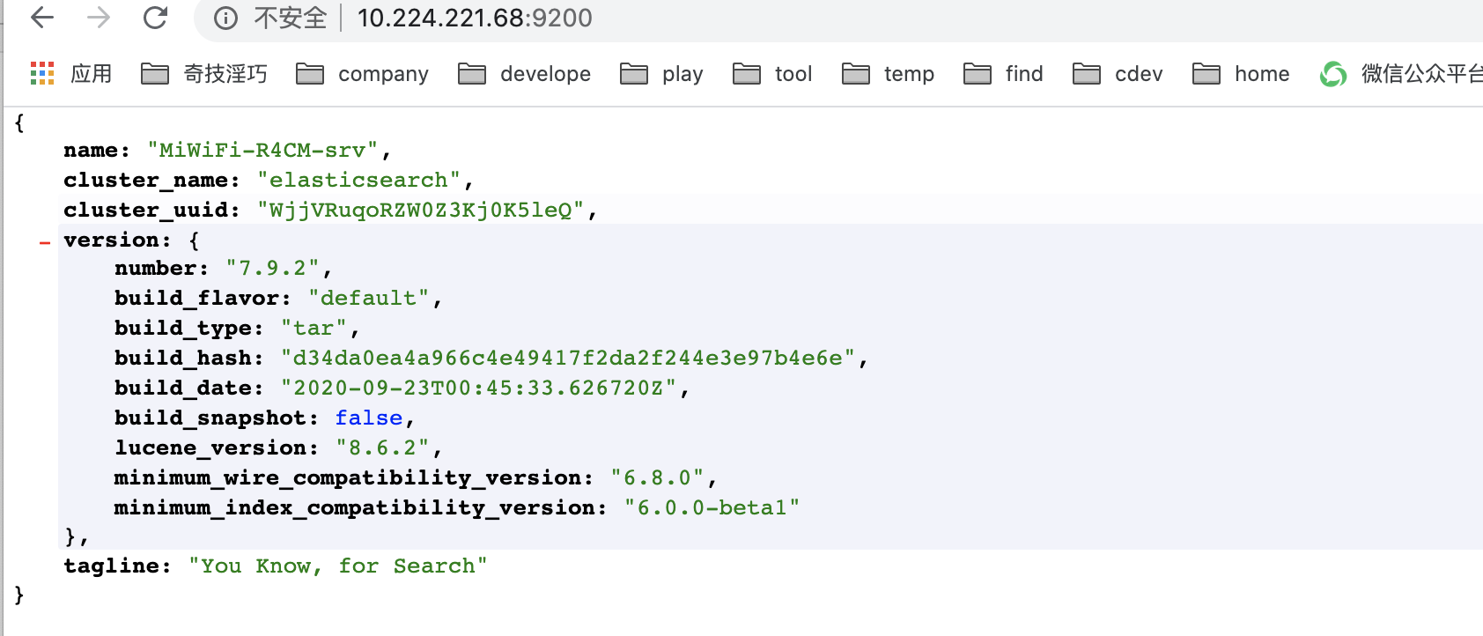Click the address bar URL

pyautogui.click(x=475, y=18)
